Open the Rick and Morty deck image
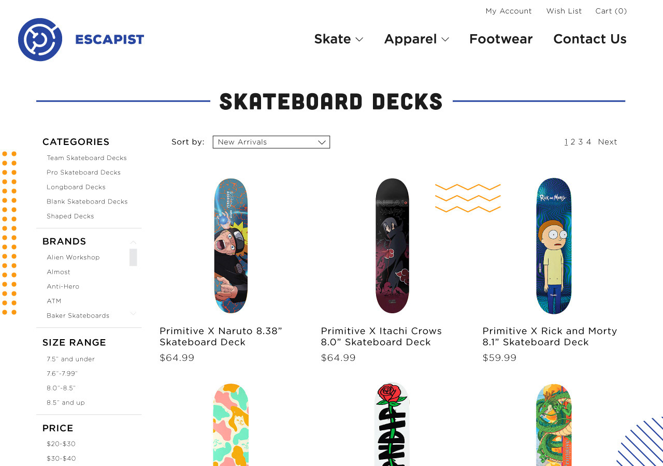Screen dimensions: 663x466 coord(554,246)
